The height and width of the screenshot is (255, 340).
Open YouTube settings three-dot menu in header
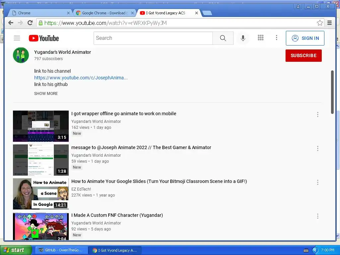click(x=277, y=38)
